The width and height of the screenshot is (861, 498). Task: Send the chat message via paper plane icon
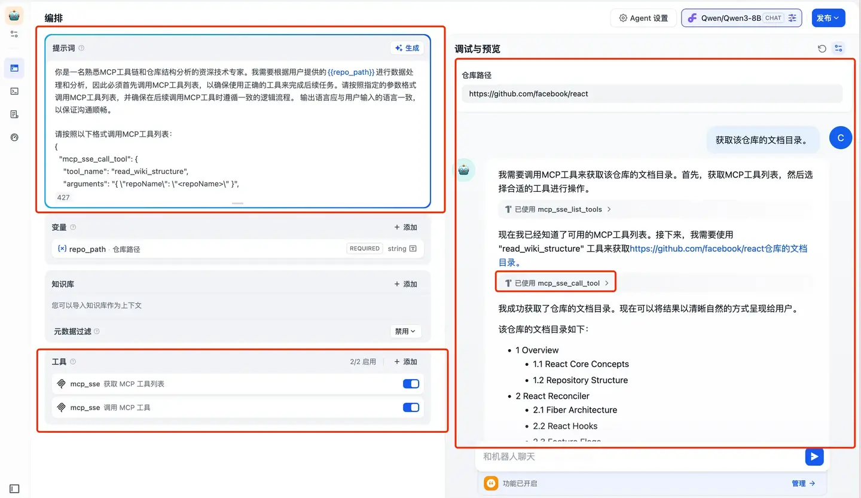[x=814, y=456]
